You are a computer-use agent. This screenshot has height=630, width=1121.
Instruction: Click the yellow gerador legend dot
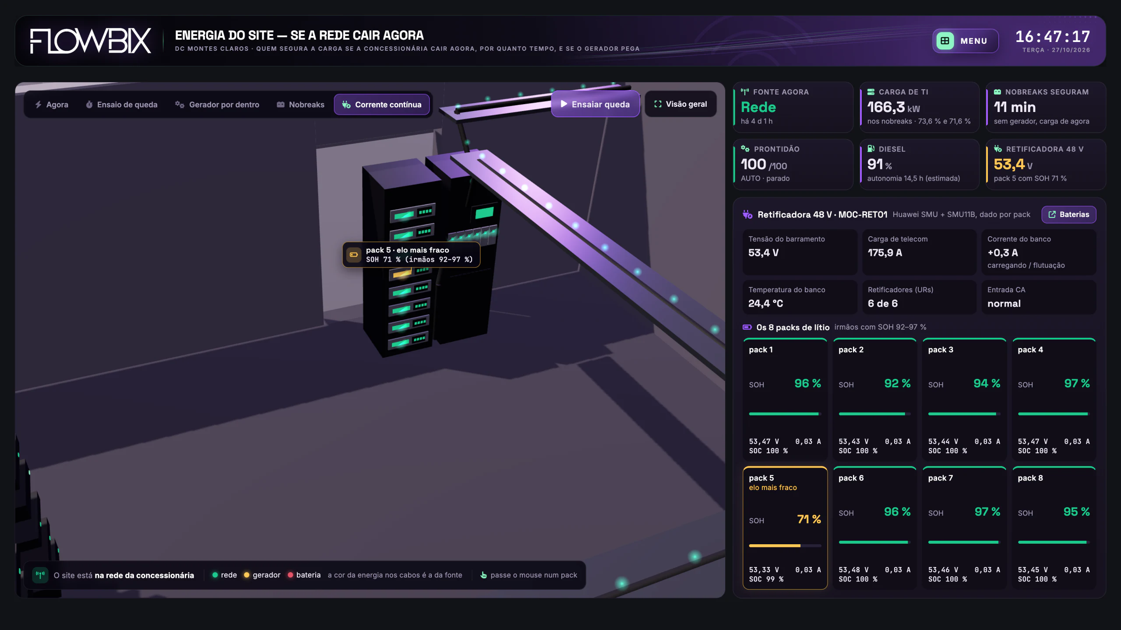click(247, 575)
